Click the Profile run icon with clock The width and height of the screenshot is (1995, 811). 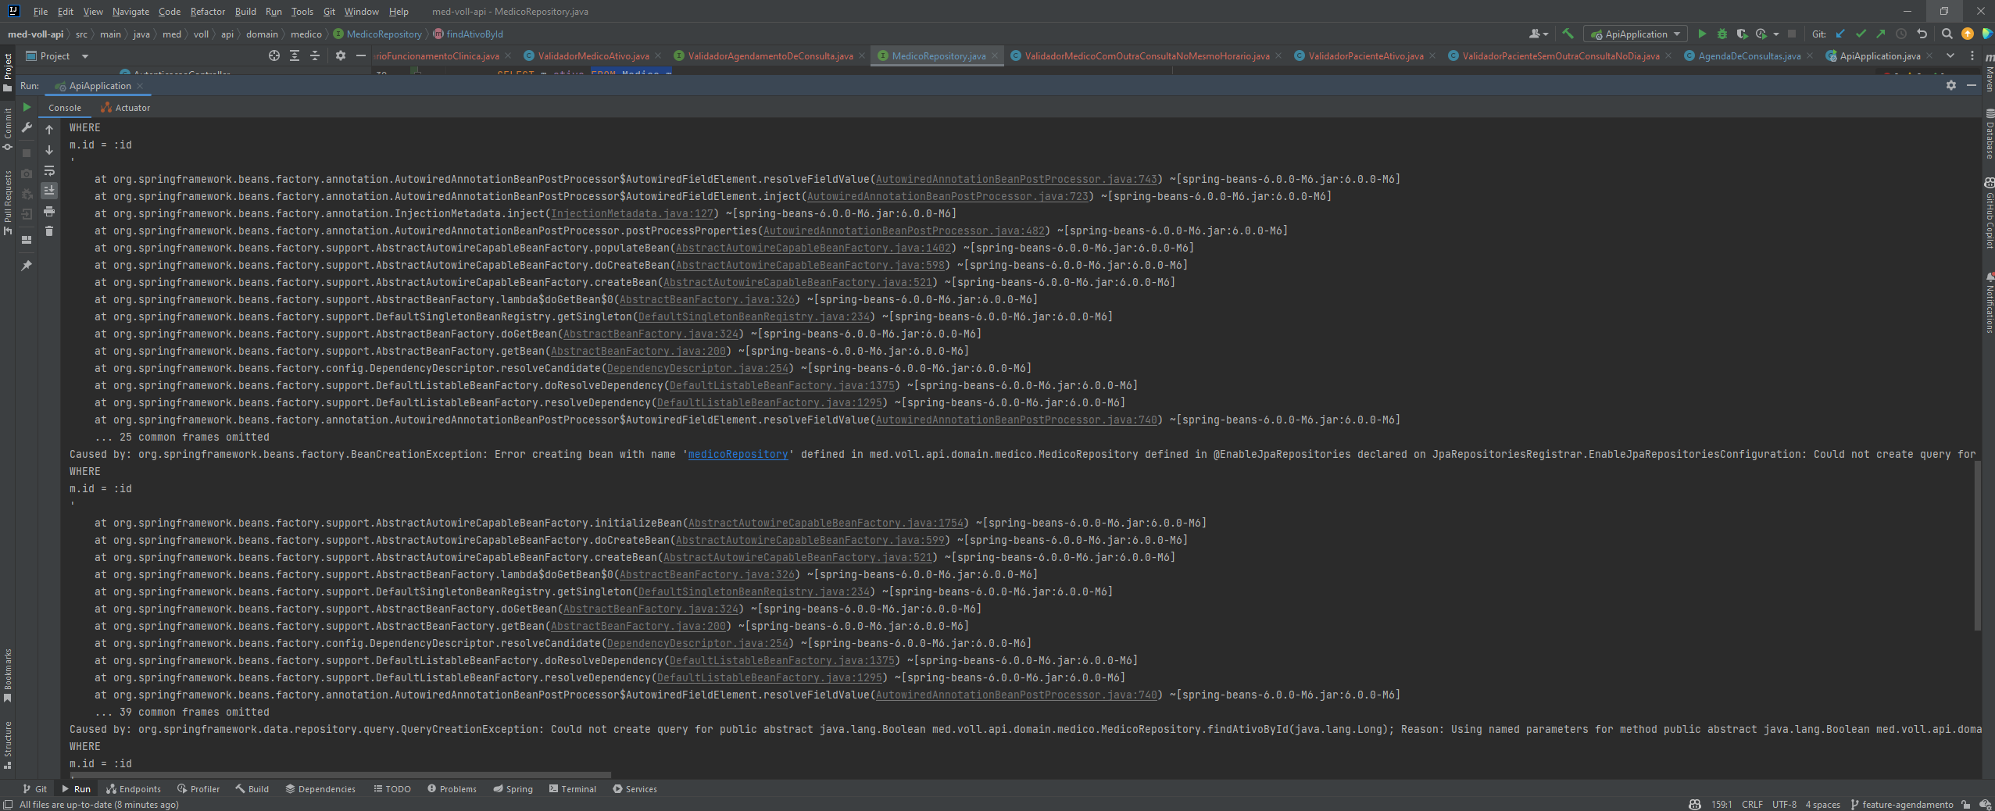pos(1761,34)
